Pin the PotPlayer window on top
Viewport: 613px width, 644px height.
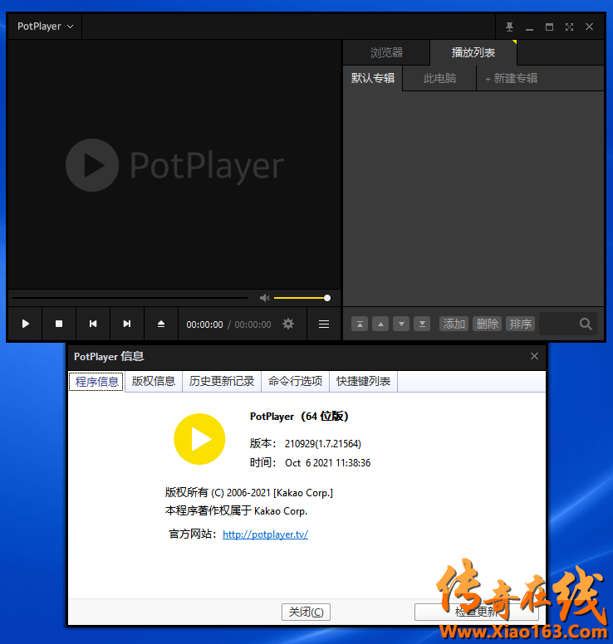click(509, 27)
